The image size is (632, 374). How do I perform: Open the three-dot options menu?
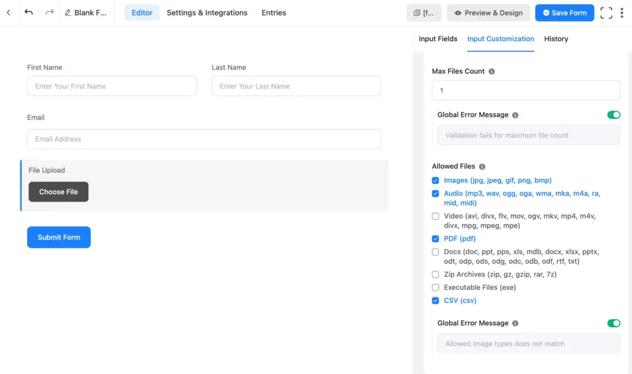623,12
